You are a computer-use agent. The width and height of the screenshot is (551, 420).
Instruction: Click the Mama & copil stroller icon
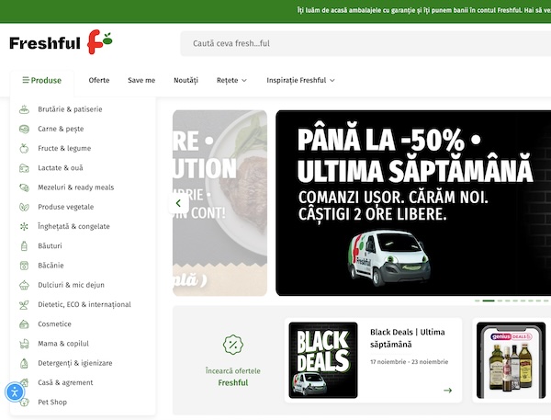[x=24, y=344]
